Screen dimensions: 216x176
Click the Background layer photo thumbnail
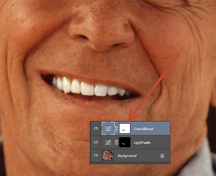tap(108, 155)
